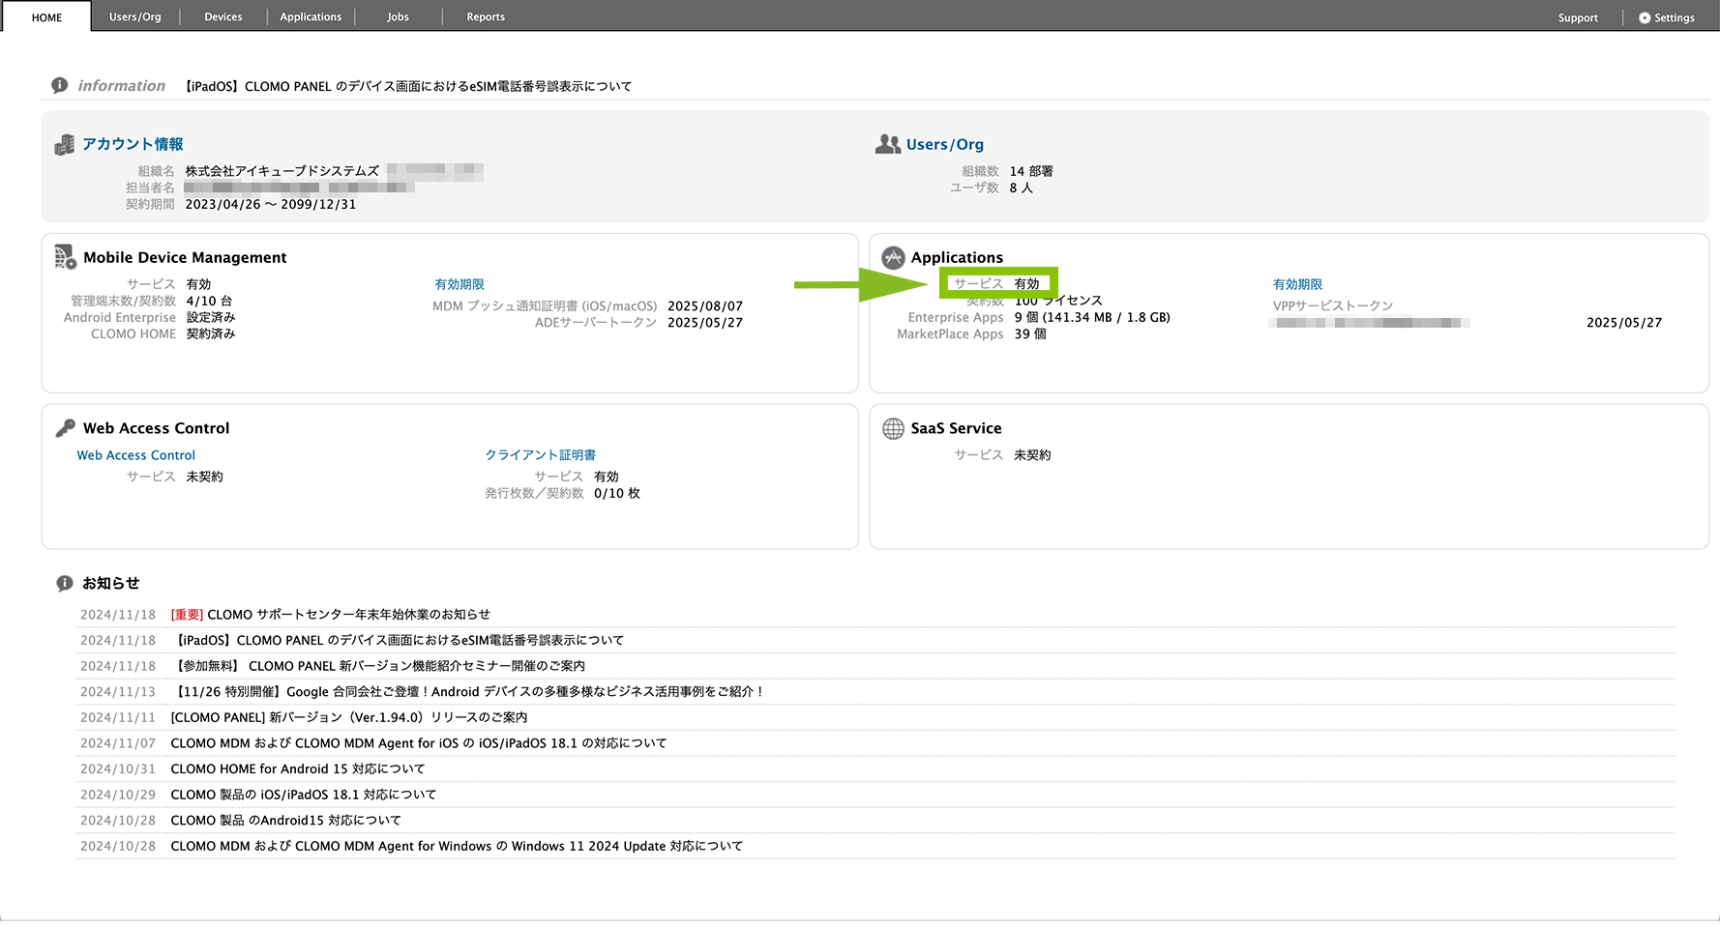1720x927 pixels.
Task: Open Windows 11 2024 Update notice
Action: [x=457, y=846]
